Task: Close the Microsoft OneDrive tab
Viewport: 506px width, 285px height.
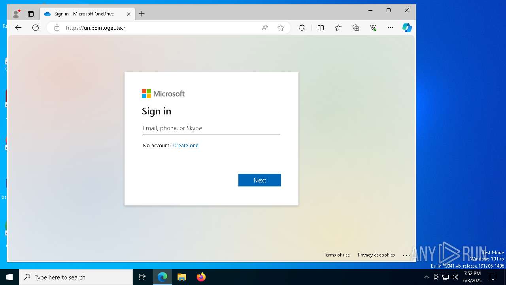Action: [128, 14]
